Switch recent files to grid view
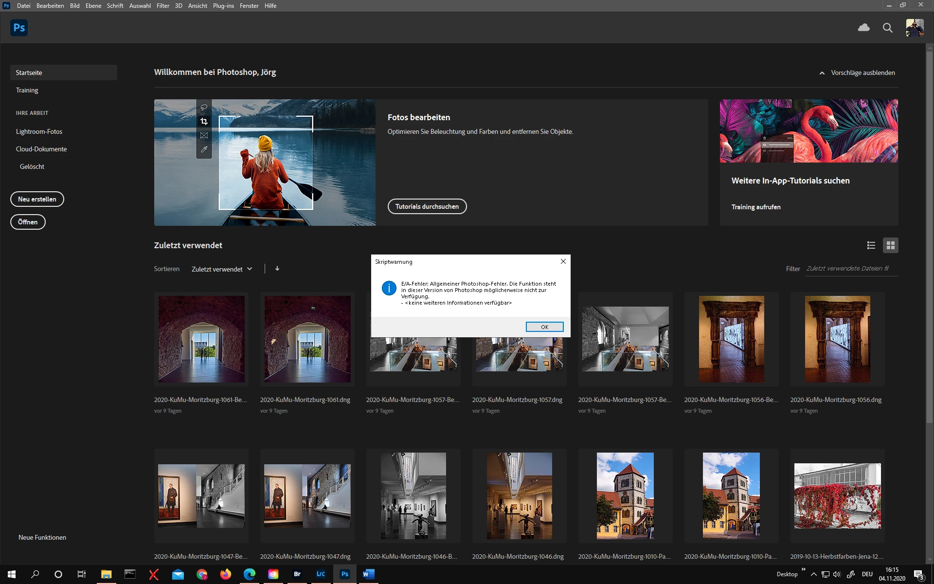This screenshot has width=934, height=584. point(890,245)
